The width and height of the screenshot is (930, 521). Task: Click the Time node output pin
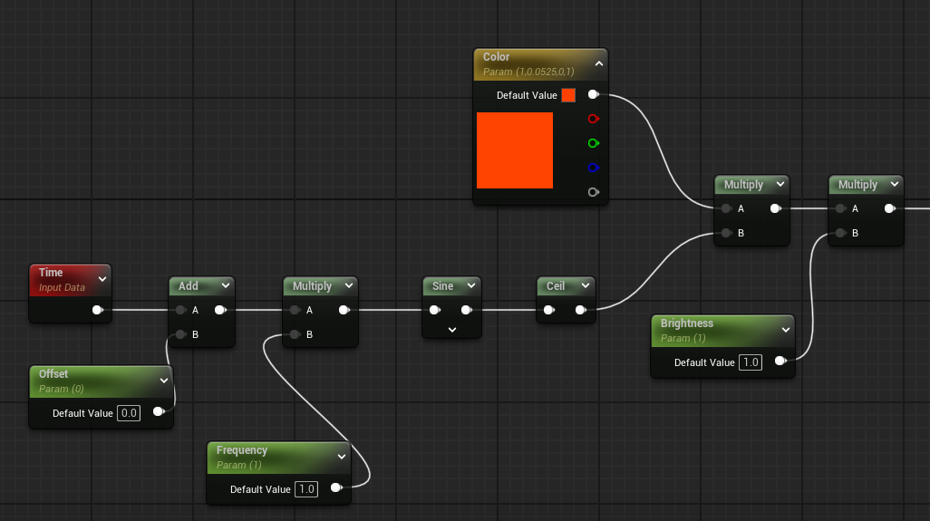click(x=98, y=310)
